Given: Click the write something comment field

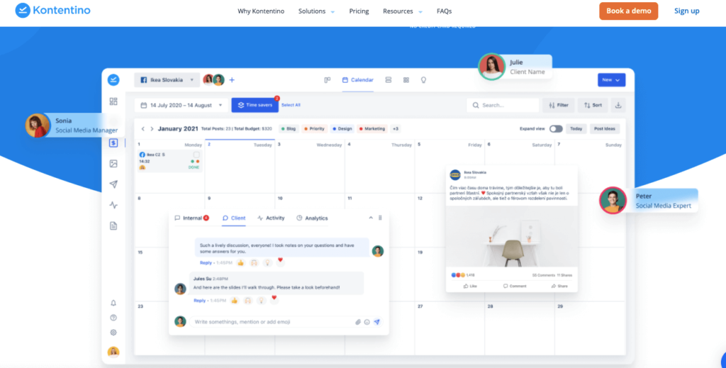Looking at the screenshot, I should tap(273, 322).
